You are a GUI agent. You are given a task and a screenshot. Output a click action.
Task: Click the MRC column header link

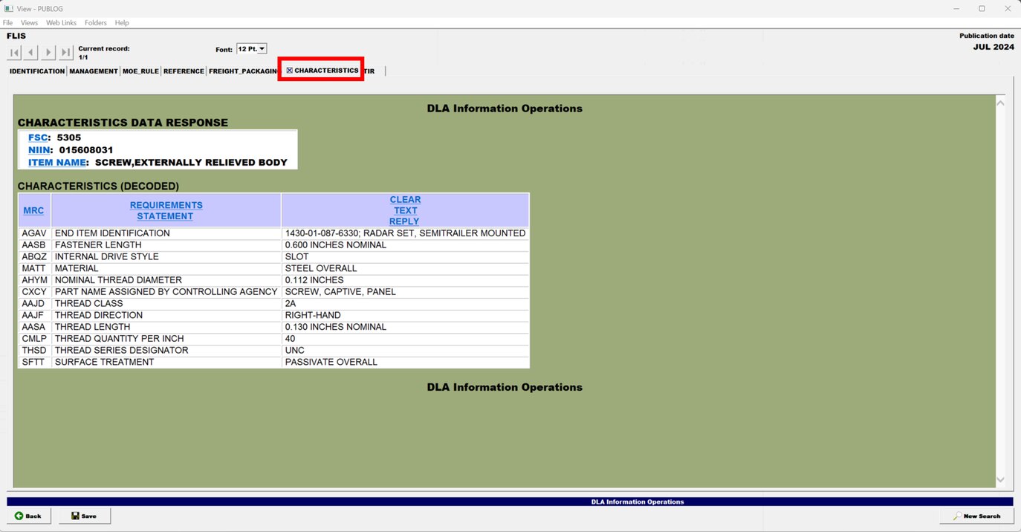coord(33,210)
